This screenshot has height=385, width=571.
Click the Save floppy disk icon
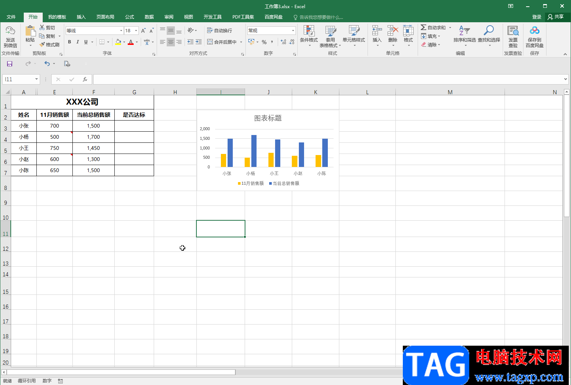point(10,64)
